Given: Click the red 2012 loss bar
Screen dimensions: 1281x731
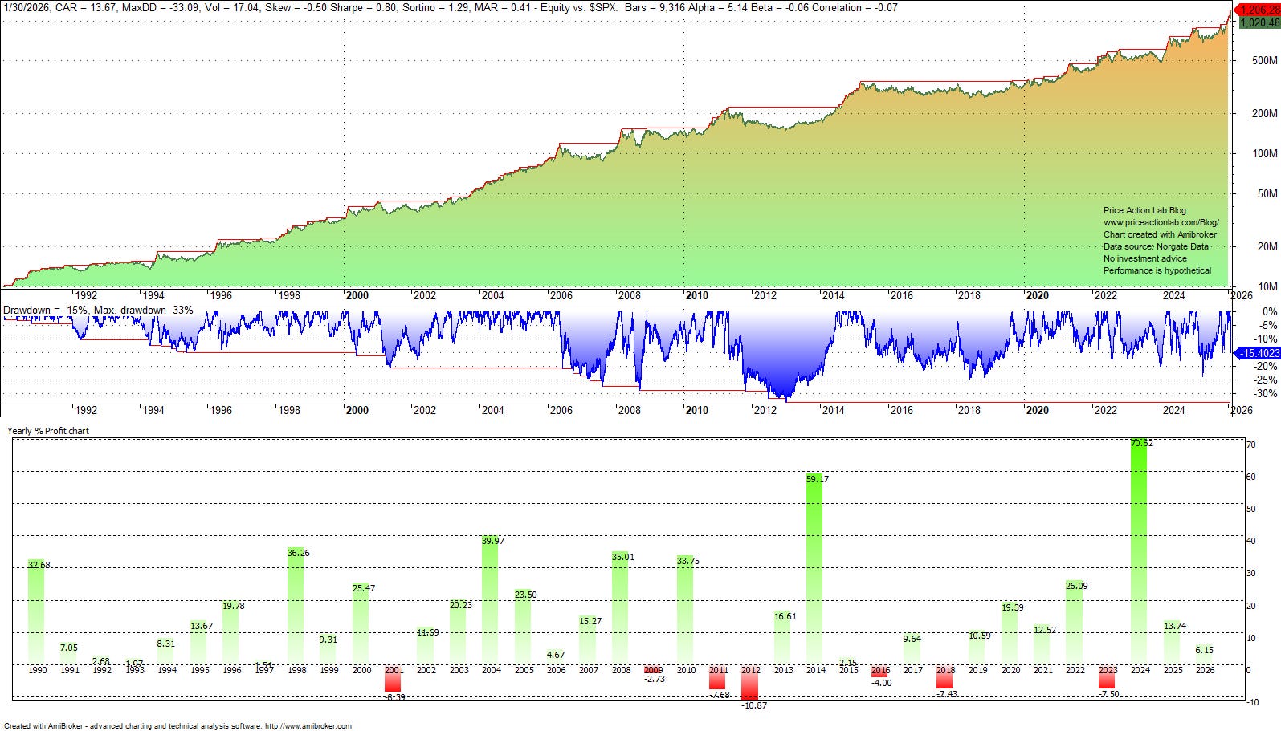Looking at the screenshot, I should click(749, 684).
